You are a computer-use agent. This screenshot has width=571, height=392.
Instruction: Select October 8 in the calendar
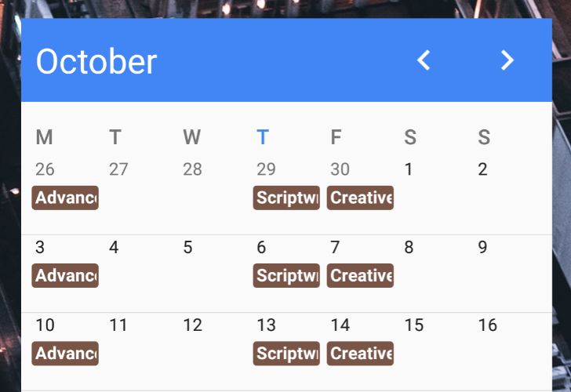409,248
